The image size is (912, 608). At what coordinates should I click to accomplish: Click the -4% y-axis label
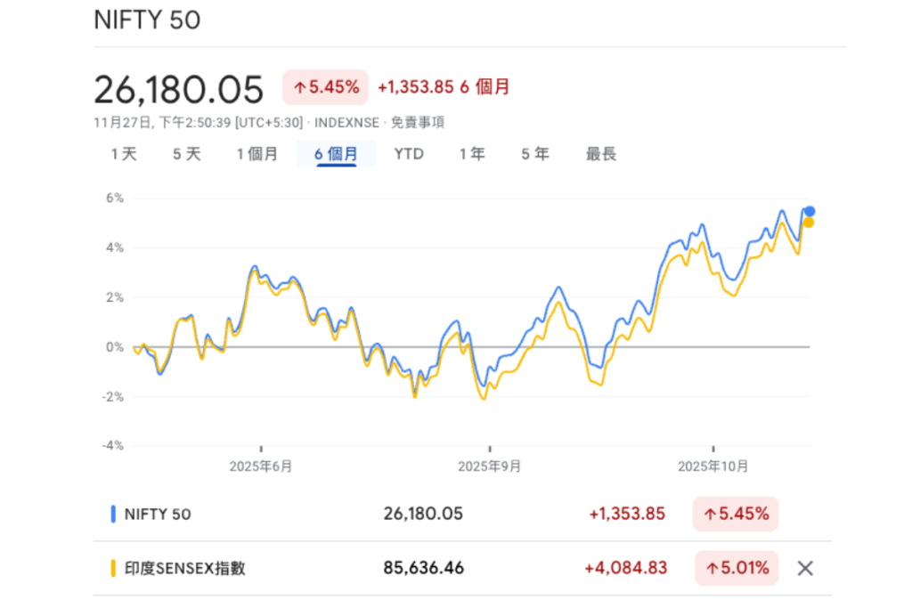pos(113,446)
